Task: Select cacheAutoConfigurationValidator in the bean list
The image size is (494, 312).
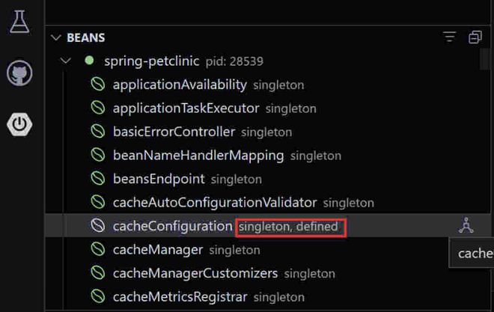Action: click(x=214, y=202)
